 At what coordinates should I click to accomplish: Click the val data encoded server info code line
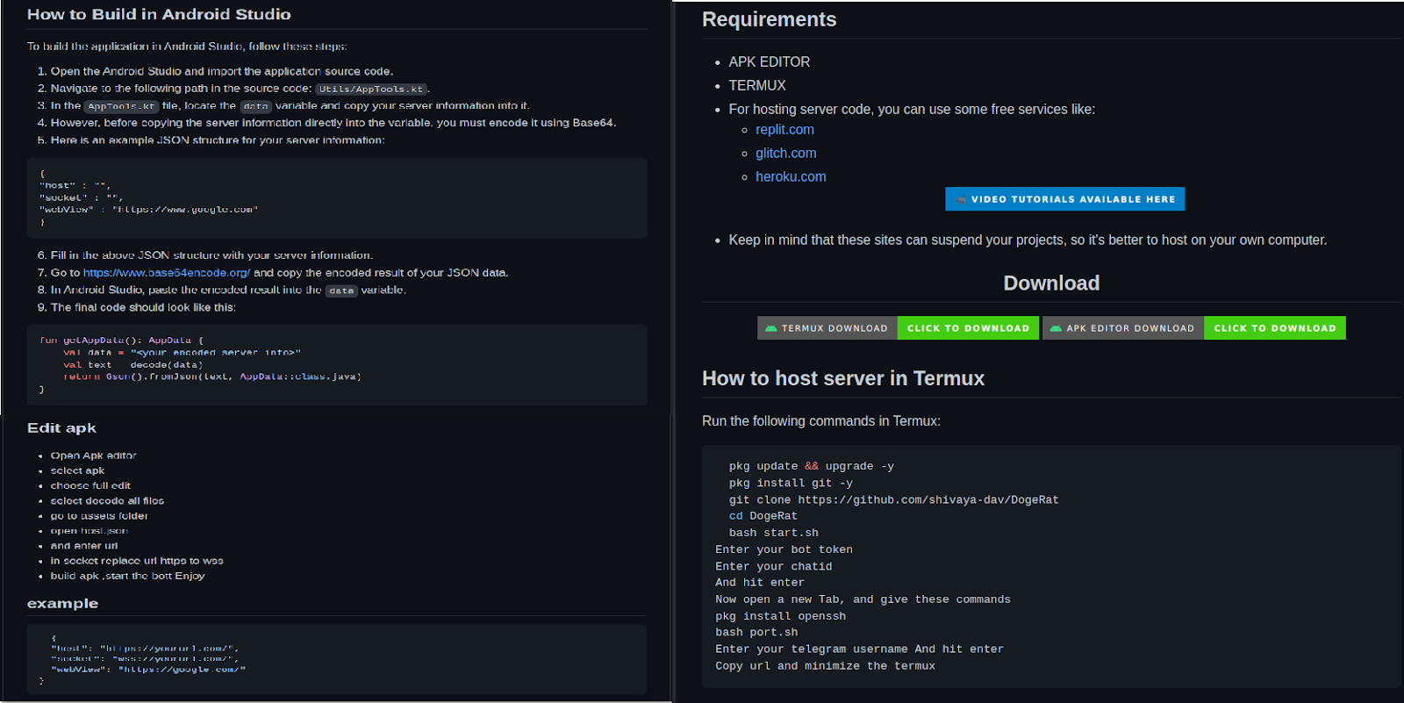point(182,352)
